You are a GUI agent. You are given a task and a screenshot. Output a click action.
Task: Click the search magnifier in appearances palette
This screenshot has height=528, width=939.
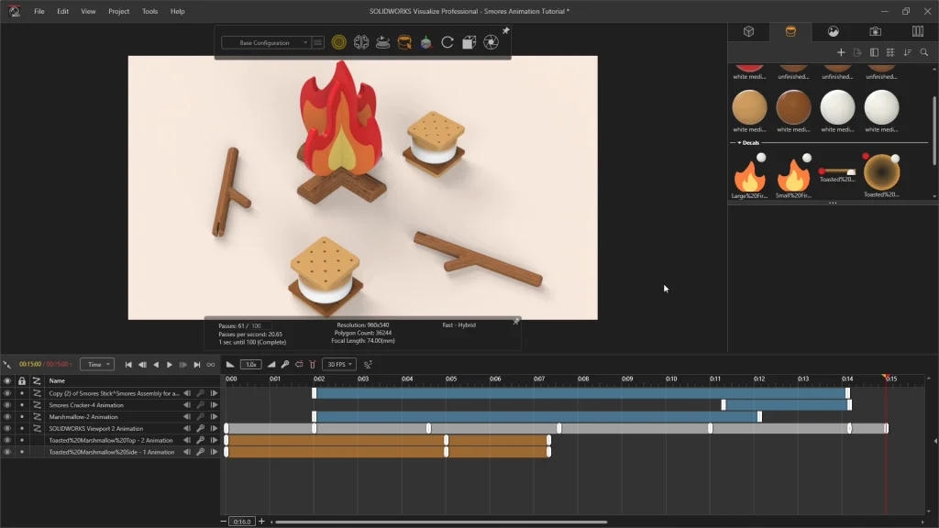pos(923,52)
